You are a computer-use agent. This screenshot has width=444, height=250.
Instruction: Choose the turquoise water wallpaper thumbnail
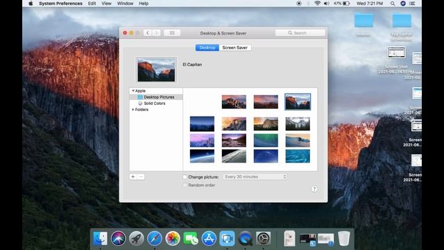click(x=298, y=156)
